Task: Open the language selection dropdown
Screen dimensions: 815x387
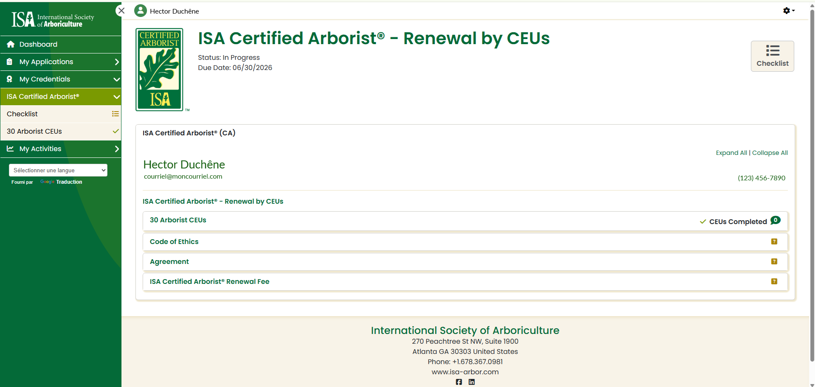Action: tap(58, 170)
